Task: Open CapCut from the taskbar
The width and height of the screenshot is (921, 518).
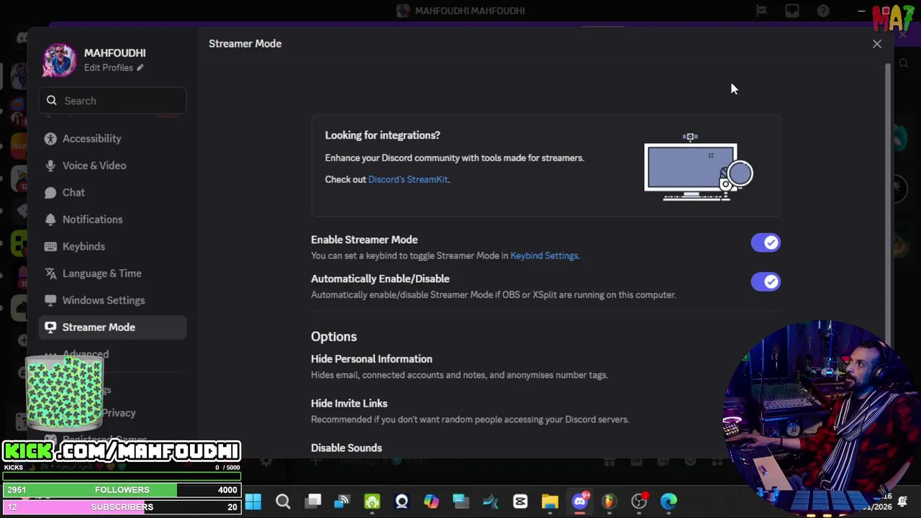Action: click(520, 501)
